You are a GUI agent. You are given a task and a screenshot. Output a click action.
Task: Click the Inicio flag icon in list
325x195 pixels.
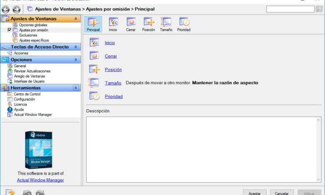click(x=94, y=42)
